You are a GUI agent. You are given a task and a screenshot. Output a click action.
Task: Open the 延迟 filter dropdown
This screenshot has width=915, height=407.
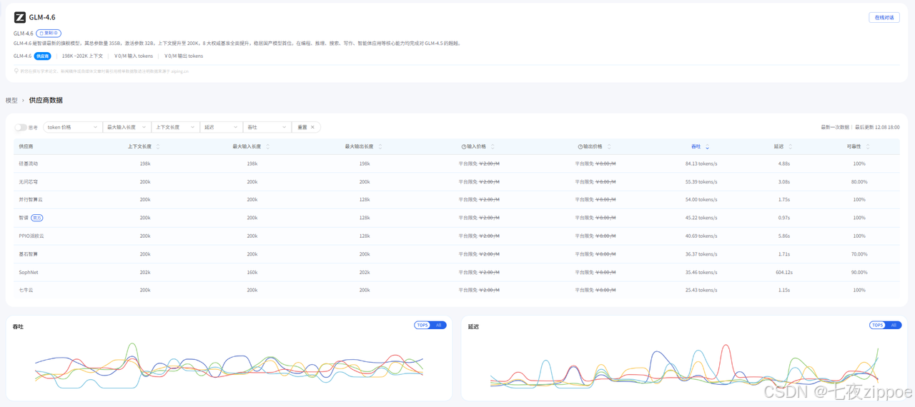(x=221, y=127)
